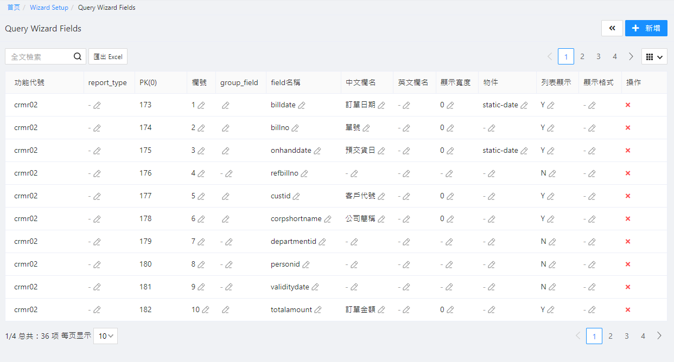
Task: Select page 2 in top pagination
Action: pos(582,56)
